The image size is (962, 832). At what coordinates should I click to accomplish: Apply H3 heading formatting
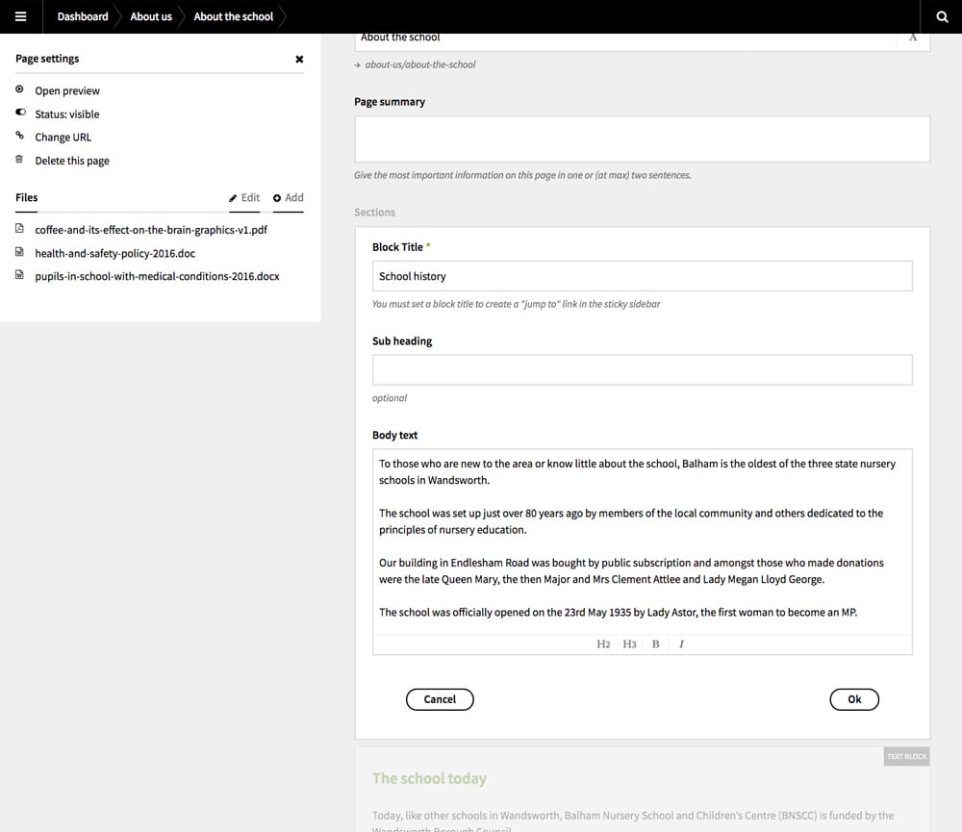tap(629, 644)
